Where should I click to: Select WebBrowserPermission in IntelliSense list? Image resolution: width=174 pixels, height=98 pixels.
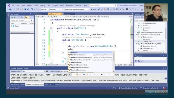point(90,55)
